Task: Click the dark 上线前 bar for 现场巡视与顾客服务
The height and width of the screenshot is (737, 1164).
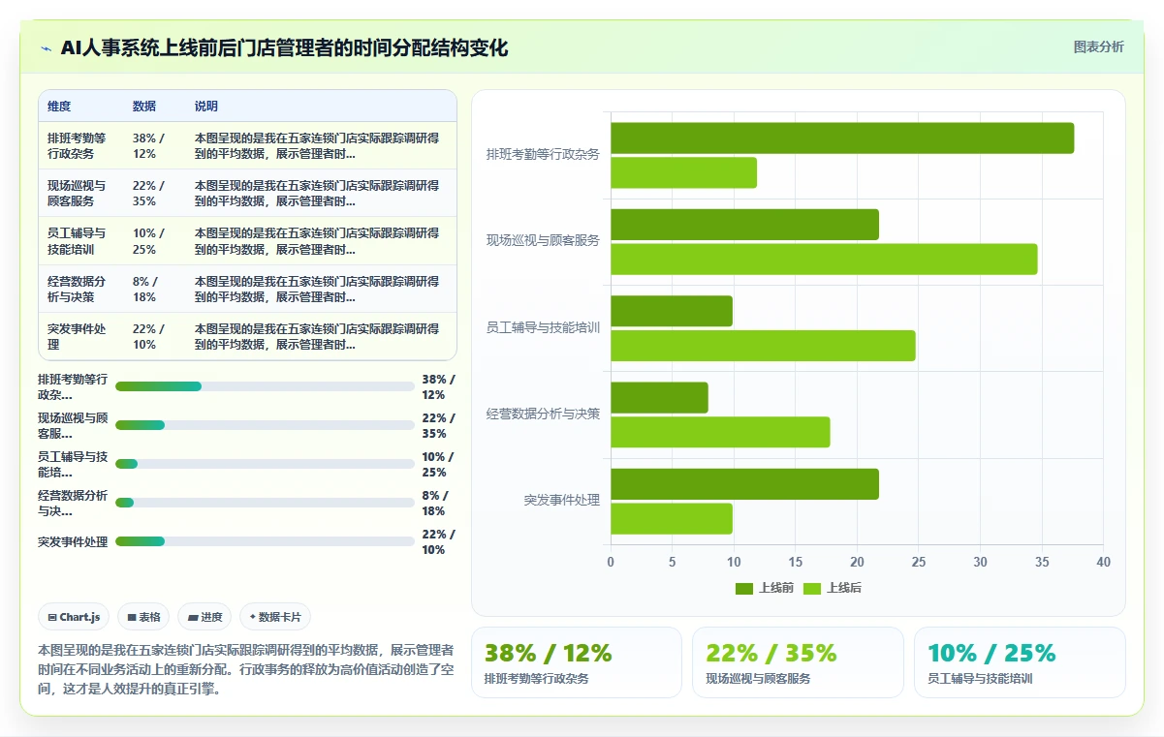Action: coord(744,225)
